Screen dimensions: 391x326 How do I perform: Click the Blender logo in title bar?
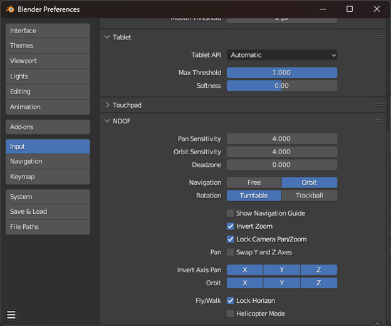click(x=10, y=9)
